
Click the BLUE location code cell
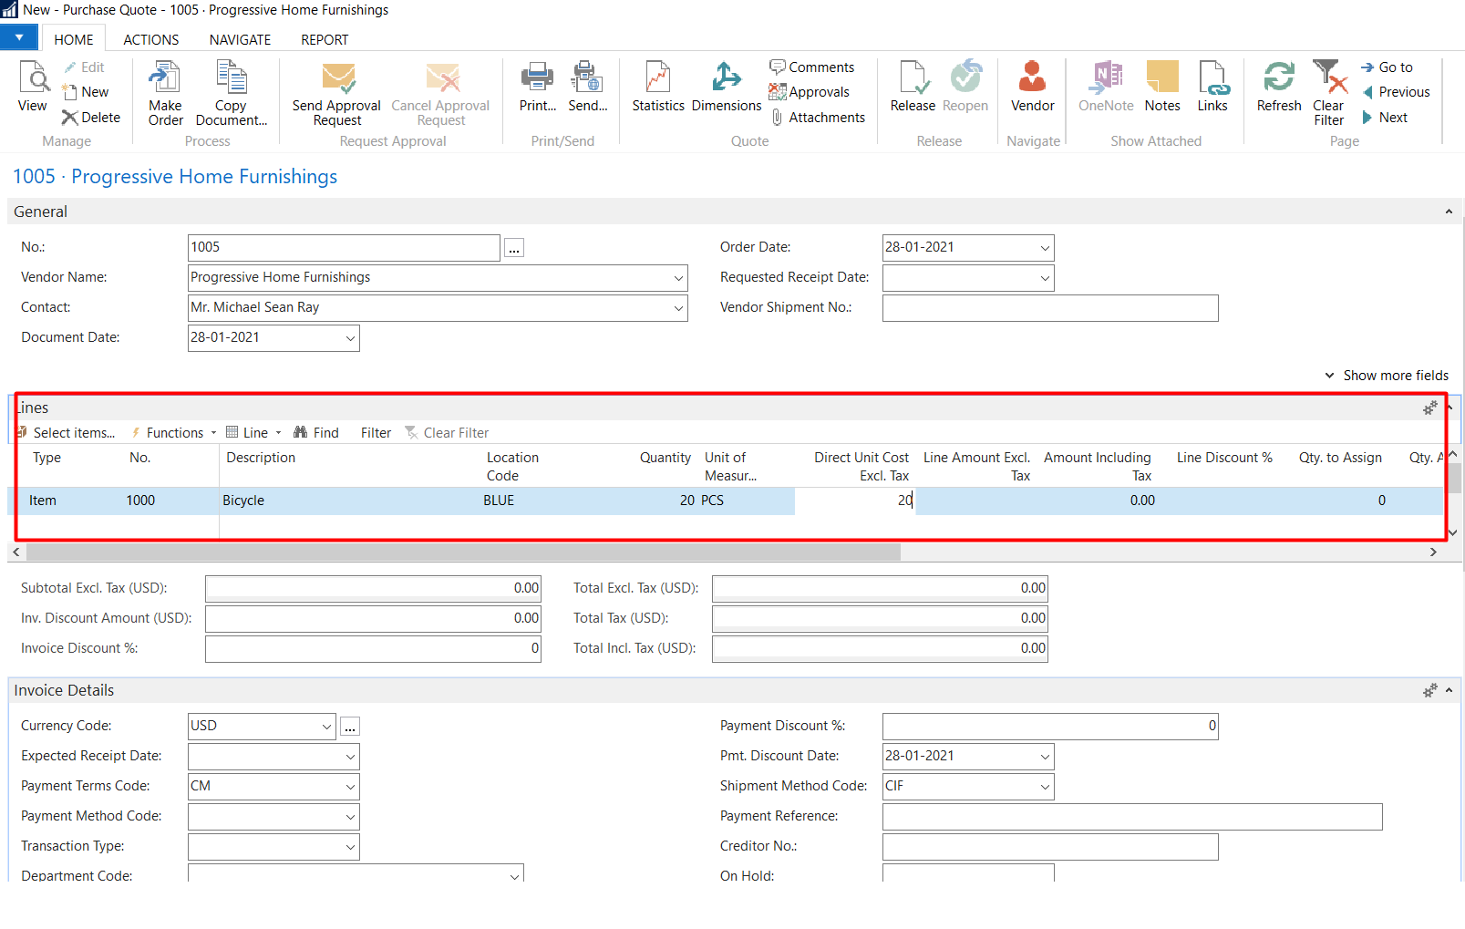point(540,501)
